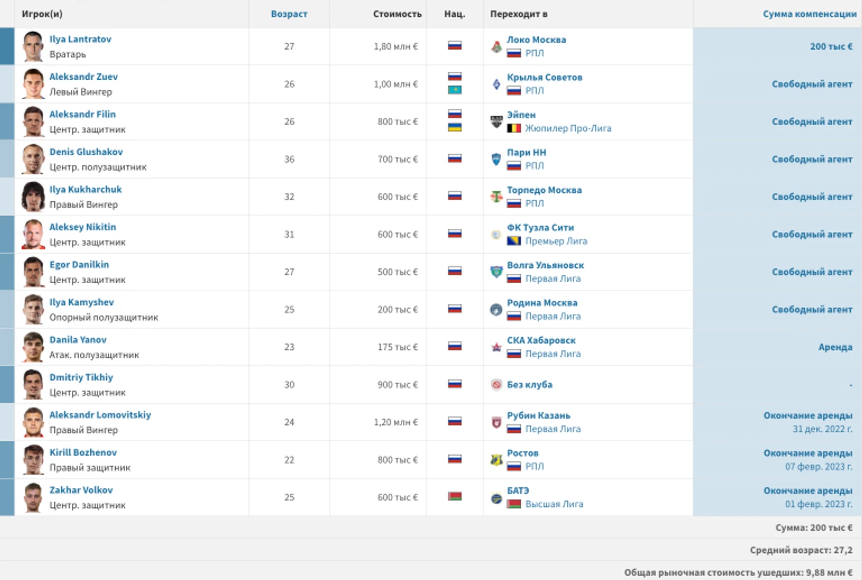Open Aleksandr Zuev's player photo

pyautogui.click(x=33, y=84)
